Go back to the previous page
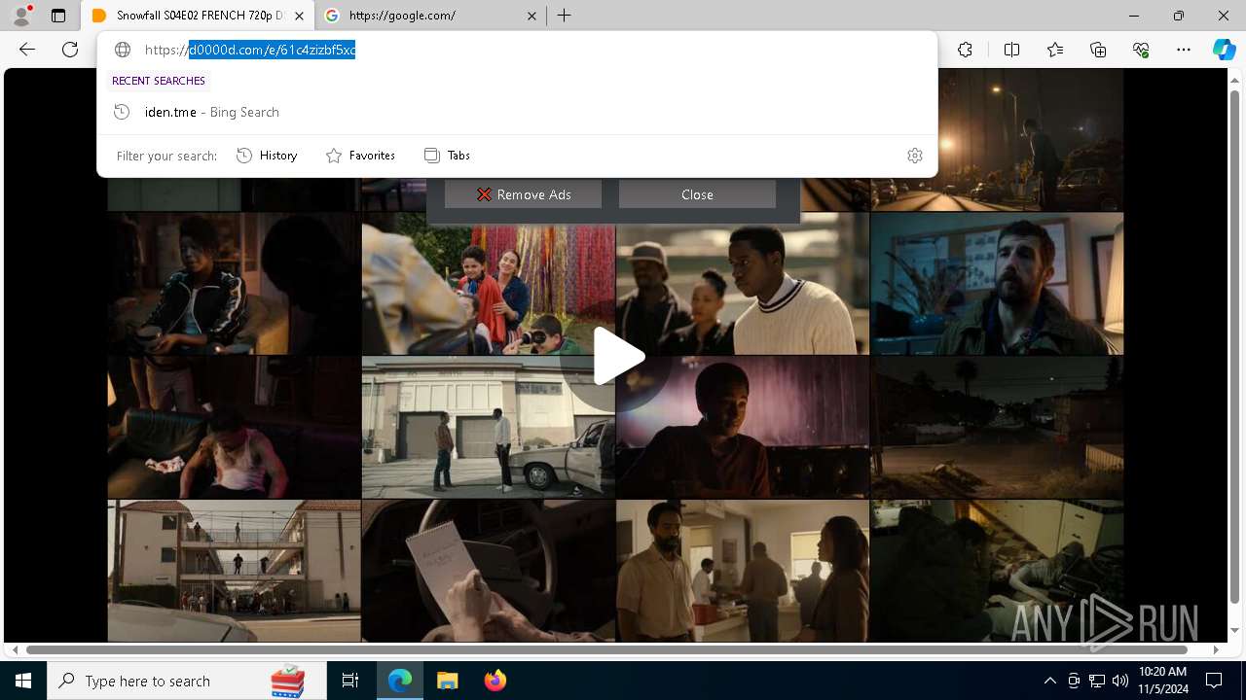 click(x=27, y=50)
